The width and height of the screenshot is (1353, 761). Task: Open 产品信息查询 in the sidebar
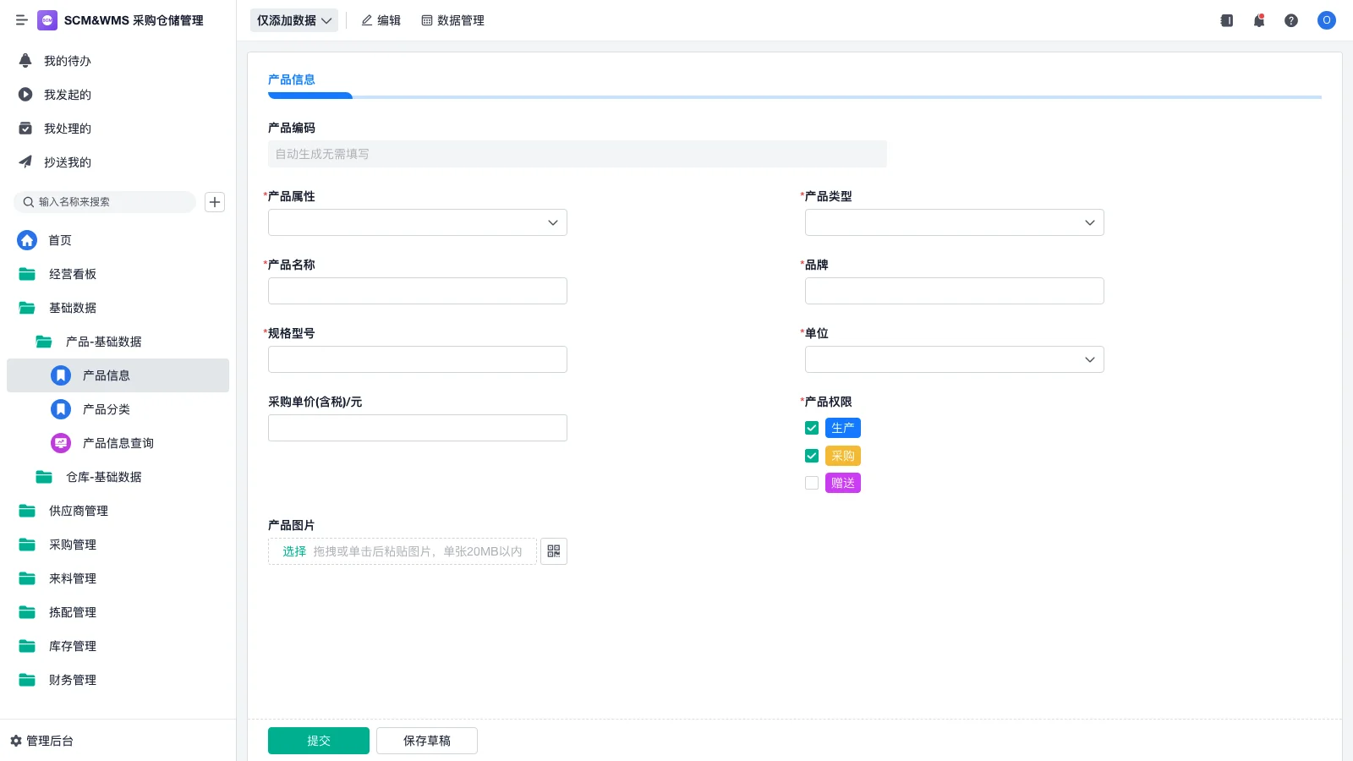point(118,443)
